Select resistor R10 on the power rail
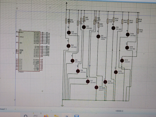Image resolution: width=156 pixels, height=117 pixels. point(108,21)
